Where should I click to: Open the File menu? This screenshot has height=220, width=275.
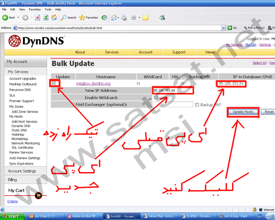4,9
